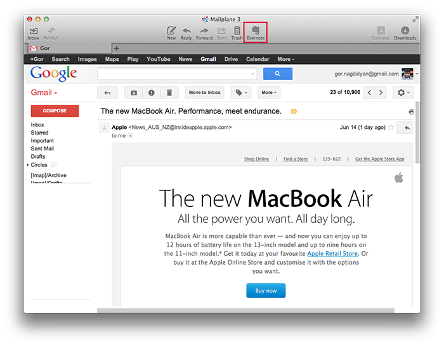The image size is (444, 346).
Task: Click the account profile picture
Action: pos(407,74)
